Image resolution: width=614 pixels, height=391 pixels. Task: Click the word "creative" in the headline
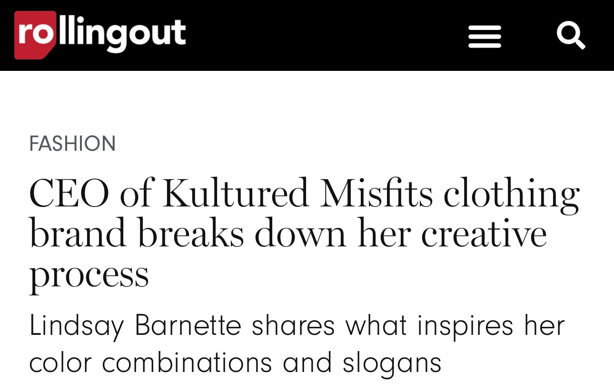coord(484,234)
